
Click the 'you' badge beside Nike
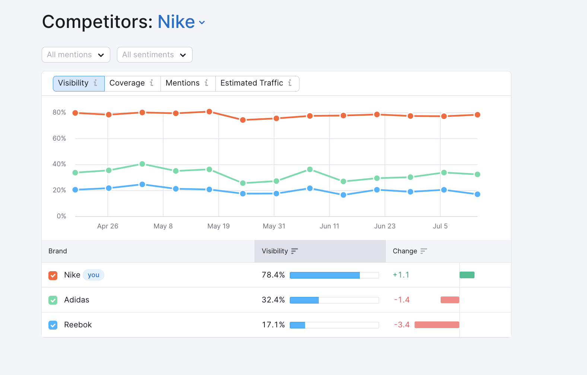click(x=93, y=275)
